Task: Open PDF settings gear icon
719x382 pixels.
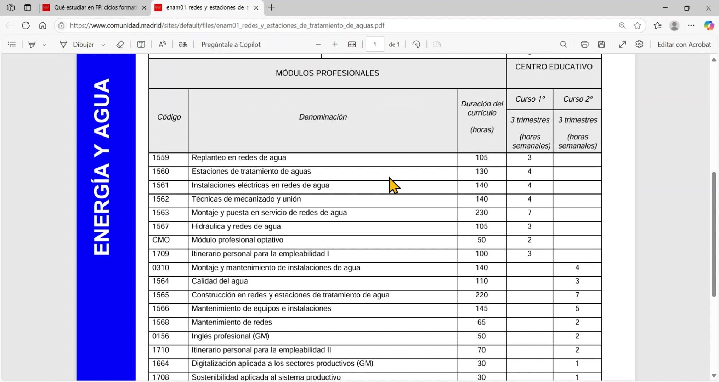Action: (x=639, y=45)
